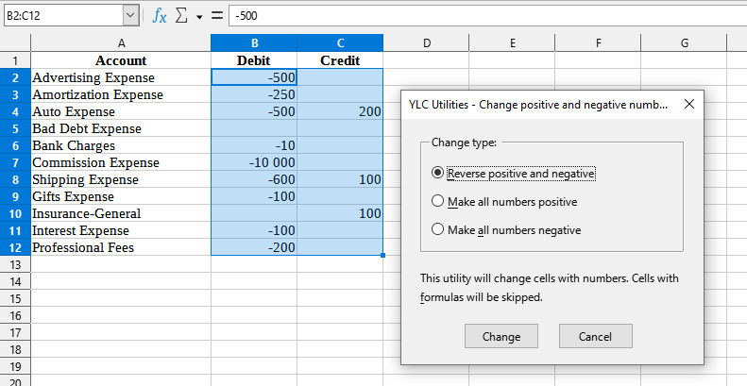Click the Gifts Expense cell

[121, 196]
